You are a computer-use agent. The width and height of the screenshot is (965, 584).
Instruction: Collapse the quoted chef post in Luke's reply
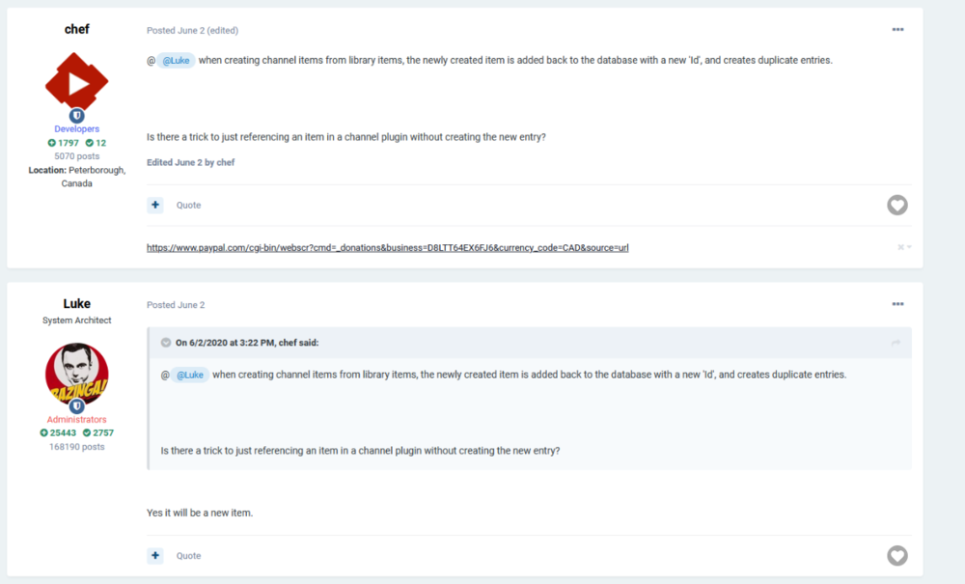(x=166, y=343)
